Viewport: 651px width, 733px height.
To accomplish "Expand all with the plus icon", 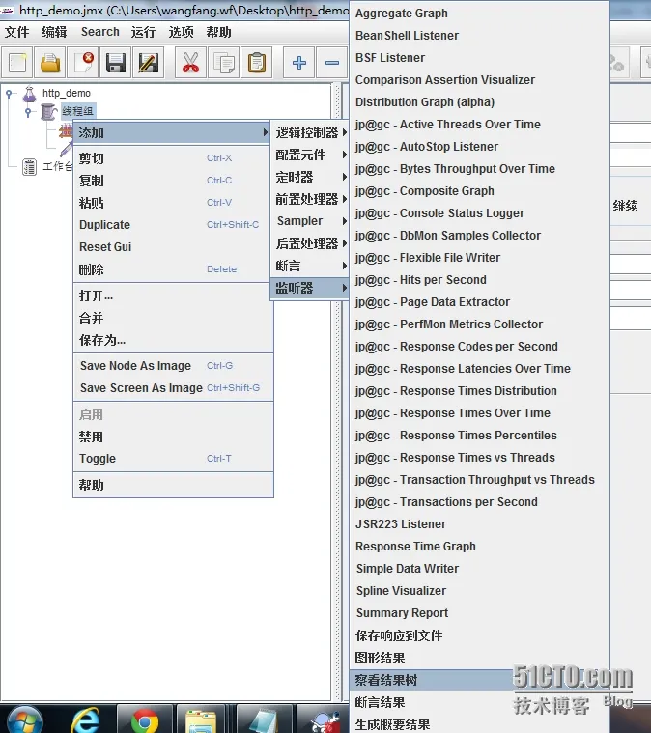I will 298,63.
